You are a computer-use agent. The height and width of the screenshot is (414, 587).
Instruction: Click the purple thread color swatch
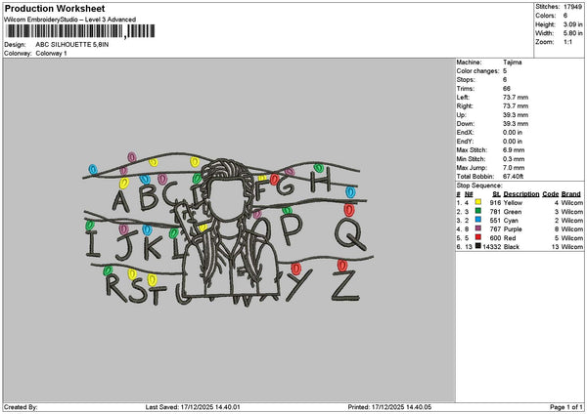point(478,228)
